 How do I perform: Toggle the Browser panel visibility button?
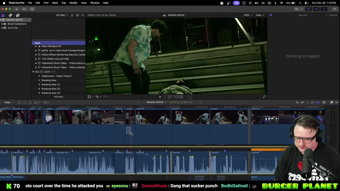(x=309, y=9)
